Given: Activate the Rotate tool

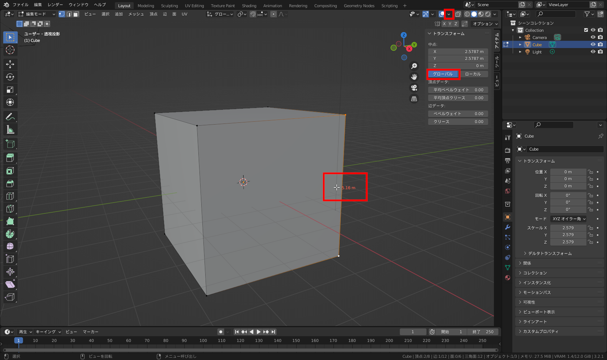Looking at the screenshot, I should (10, 77).
